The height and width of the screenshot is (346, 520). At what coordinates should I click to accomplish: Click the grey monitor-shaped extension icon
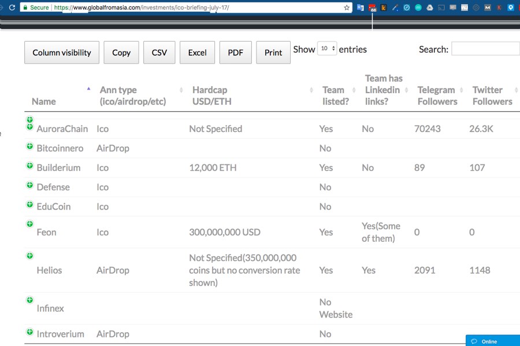453,8
